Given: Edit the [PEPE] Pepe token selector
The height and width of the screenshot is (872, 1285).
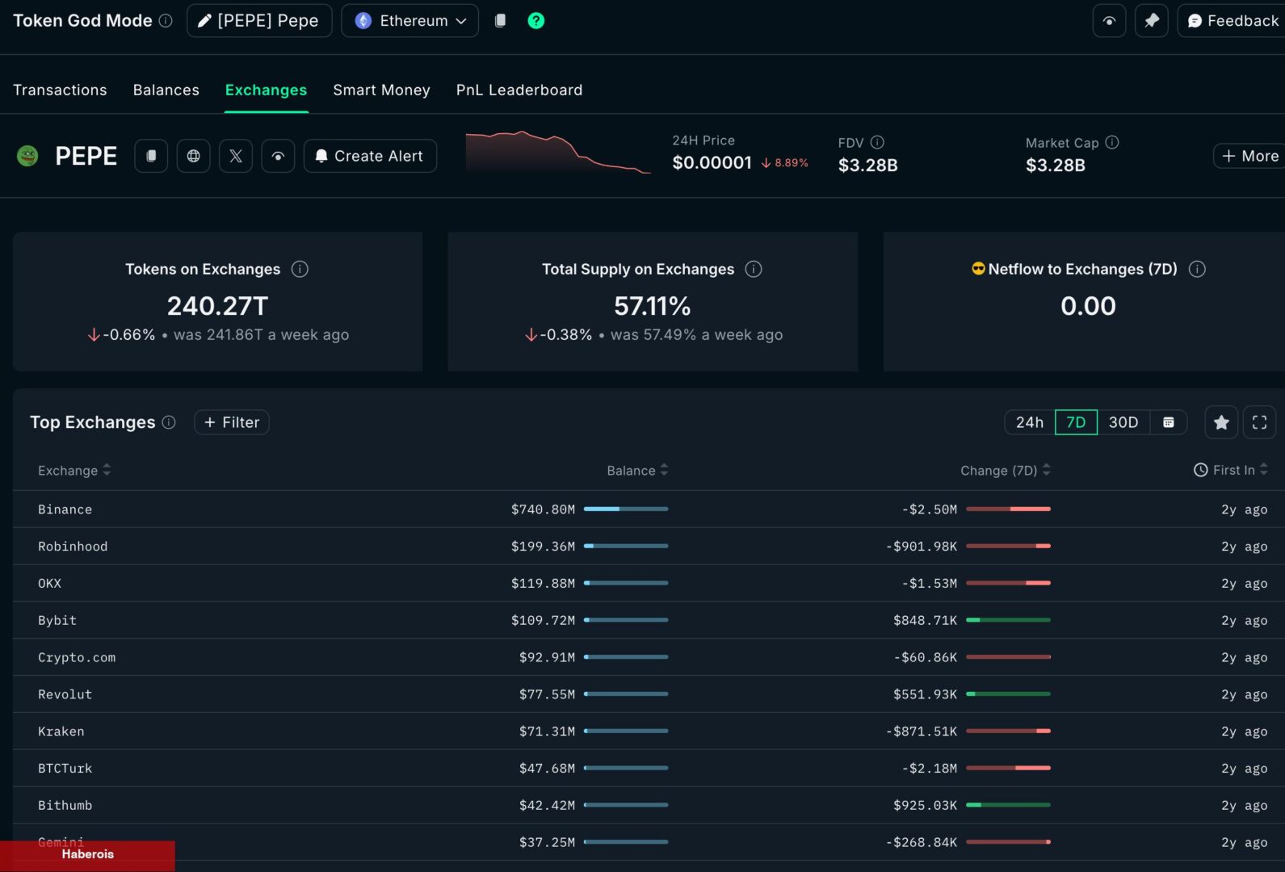Looking at the screenshot, I should click(x=259, y=21).
